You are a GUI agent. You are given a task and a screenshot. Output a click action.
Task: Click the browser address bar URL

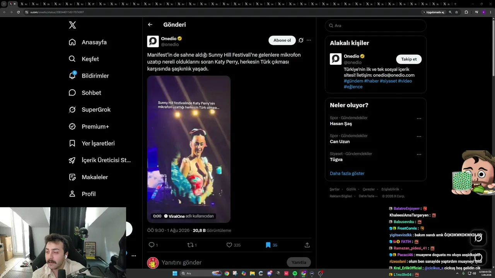(57, 12)
